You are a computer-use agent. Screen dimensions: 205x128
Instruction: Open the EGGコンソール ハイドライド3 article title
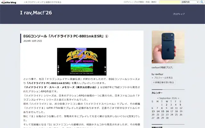click(66, 36)
